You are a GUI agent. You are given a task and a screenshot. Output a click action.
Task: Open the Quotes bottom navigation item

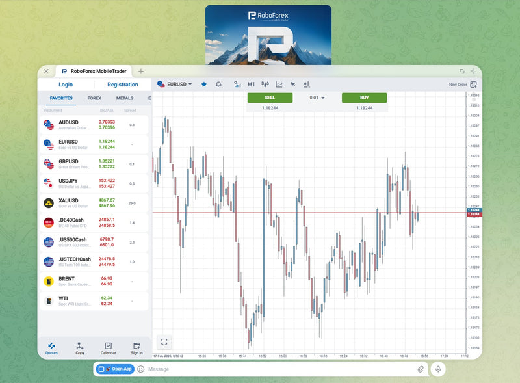(51, 349)
